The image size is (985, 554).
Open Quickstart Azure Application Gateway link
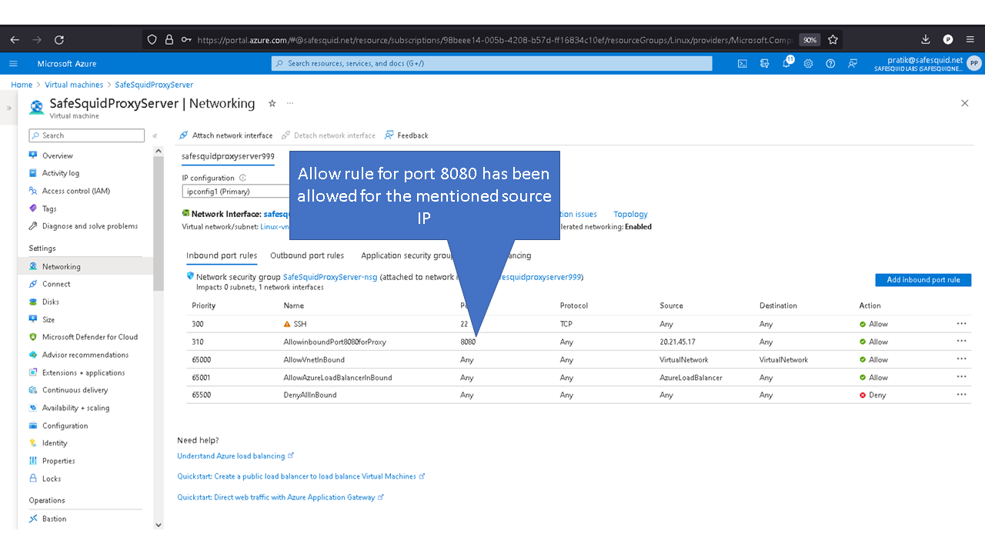click(280, 497)
